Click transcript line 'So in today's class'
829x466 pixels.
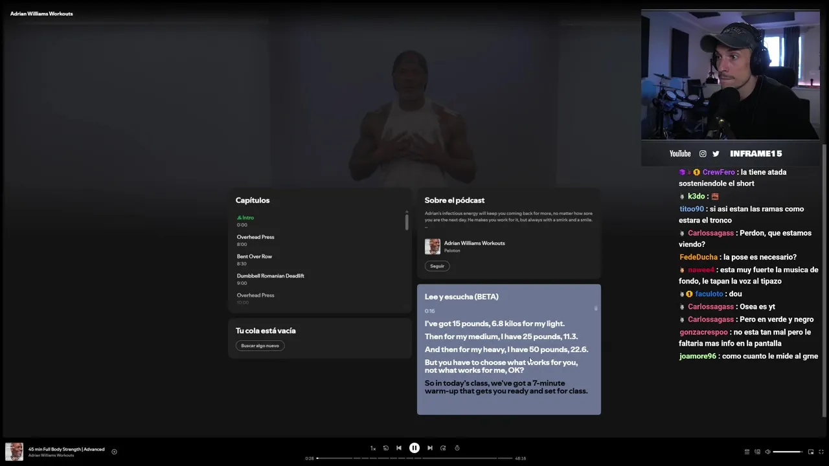point(506,387)
